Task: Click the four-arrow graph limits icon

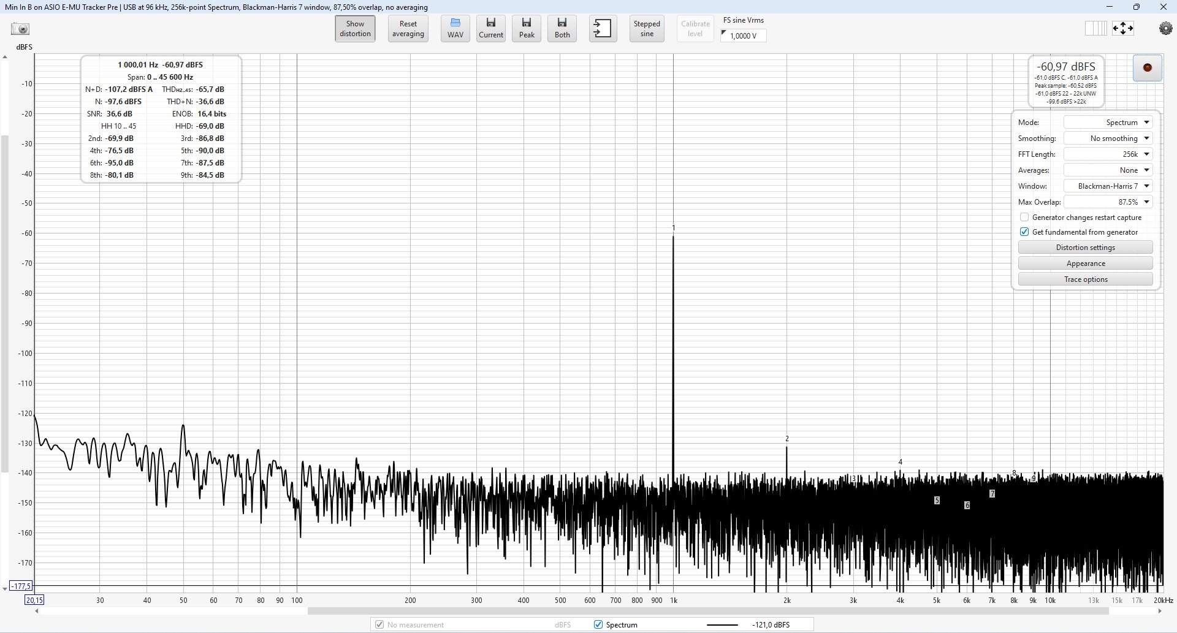Action: point(1123,28)
